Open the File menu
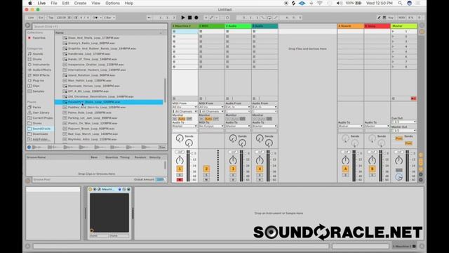Screen dimensions: 449x253 coord(54,3)
